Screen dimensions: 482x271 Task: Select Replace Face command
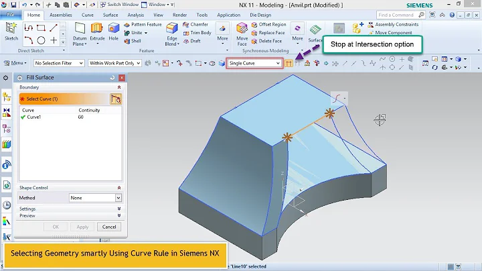[x=268, y=33]
